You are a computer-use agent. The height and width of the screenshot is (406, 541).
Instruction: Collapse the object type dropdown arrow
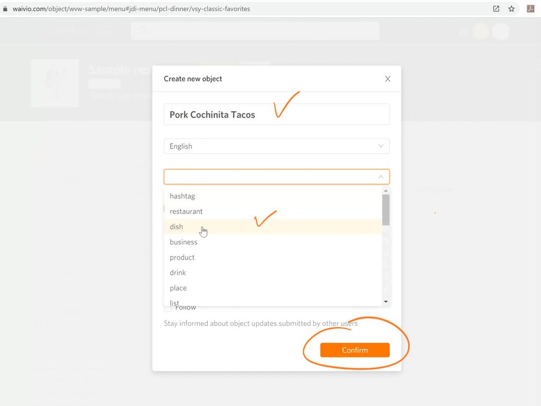[x=381, y=177]
